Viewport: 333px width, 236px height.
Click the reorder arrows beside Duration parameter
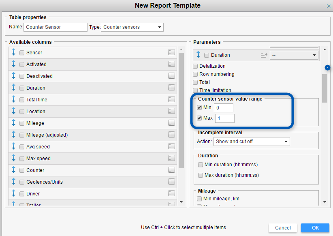(198, 55)
